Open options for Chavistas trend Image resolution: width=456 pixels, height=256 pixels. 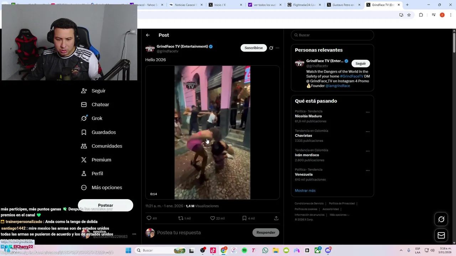368,132
